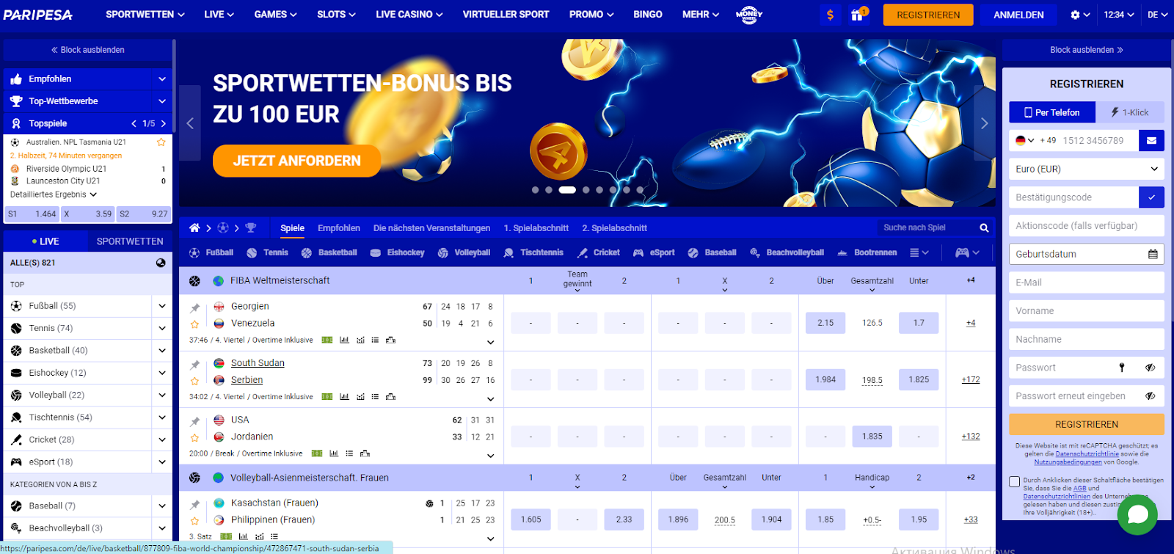Favorite the USA vs Jordanien star
Image resolution: width=1174 pixels, height=554 pixels.
point(194,438)
